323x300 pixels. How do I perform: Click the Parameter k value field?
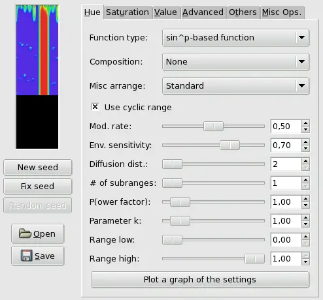286,221
